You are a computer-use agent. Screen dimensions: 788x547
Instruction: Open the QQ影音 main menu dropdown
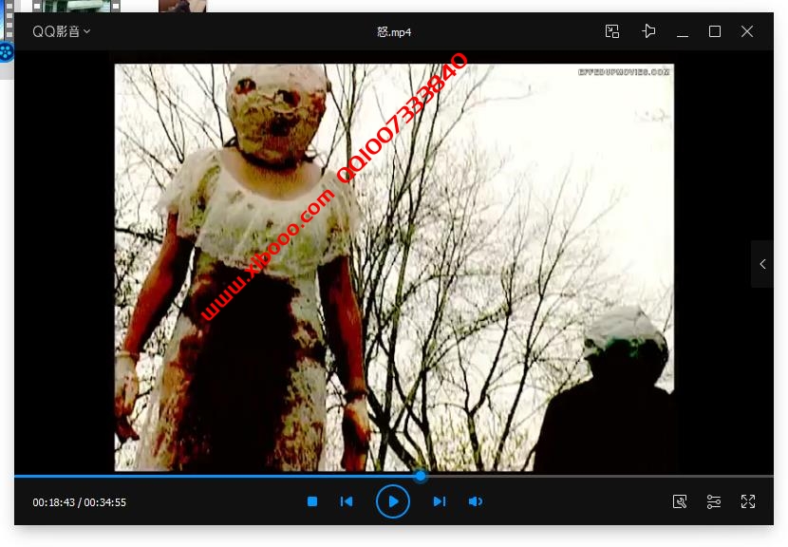pyautogui.click(x=62, y=31)
